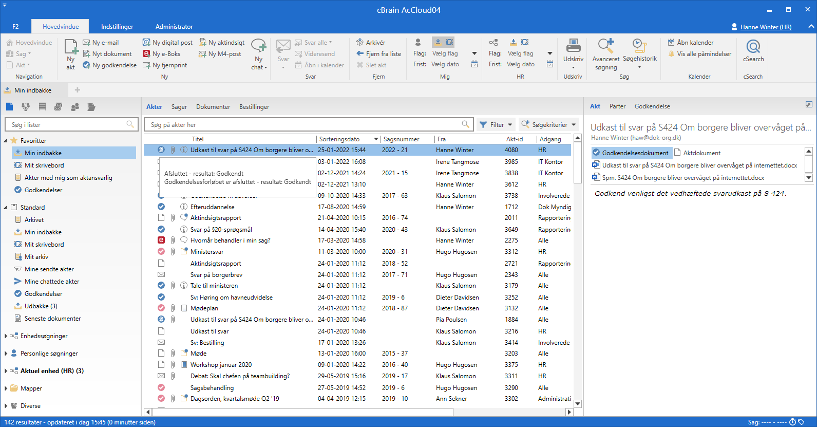817x427 pixels.
Task: Click the Hovedvindue navigation button
Action: coord(29,43)
